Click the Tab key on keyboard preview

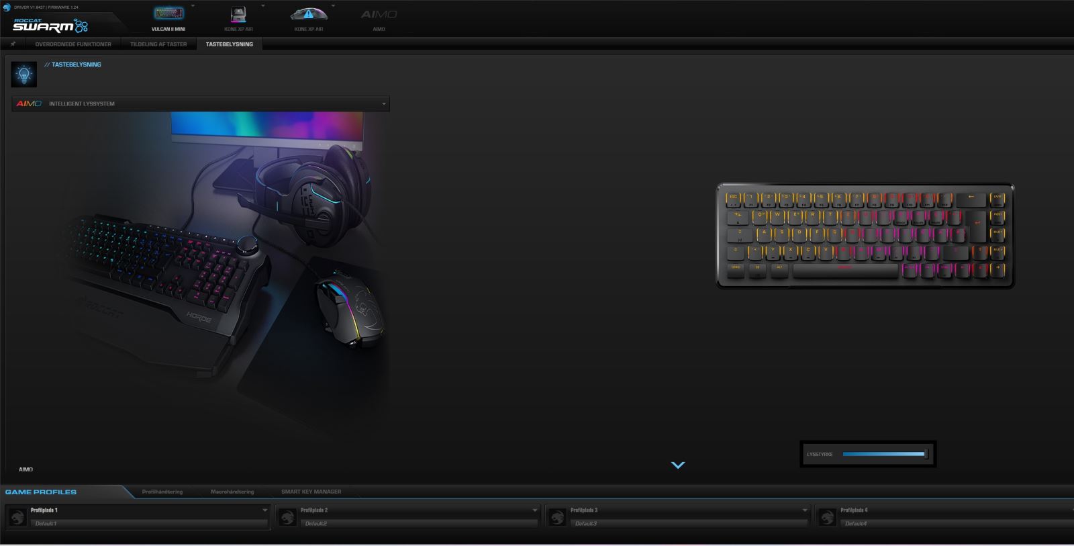pyautogui.click(x=738, y=218)
